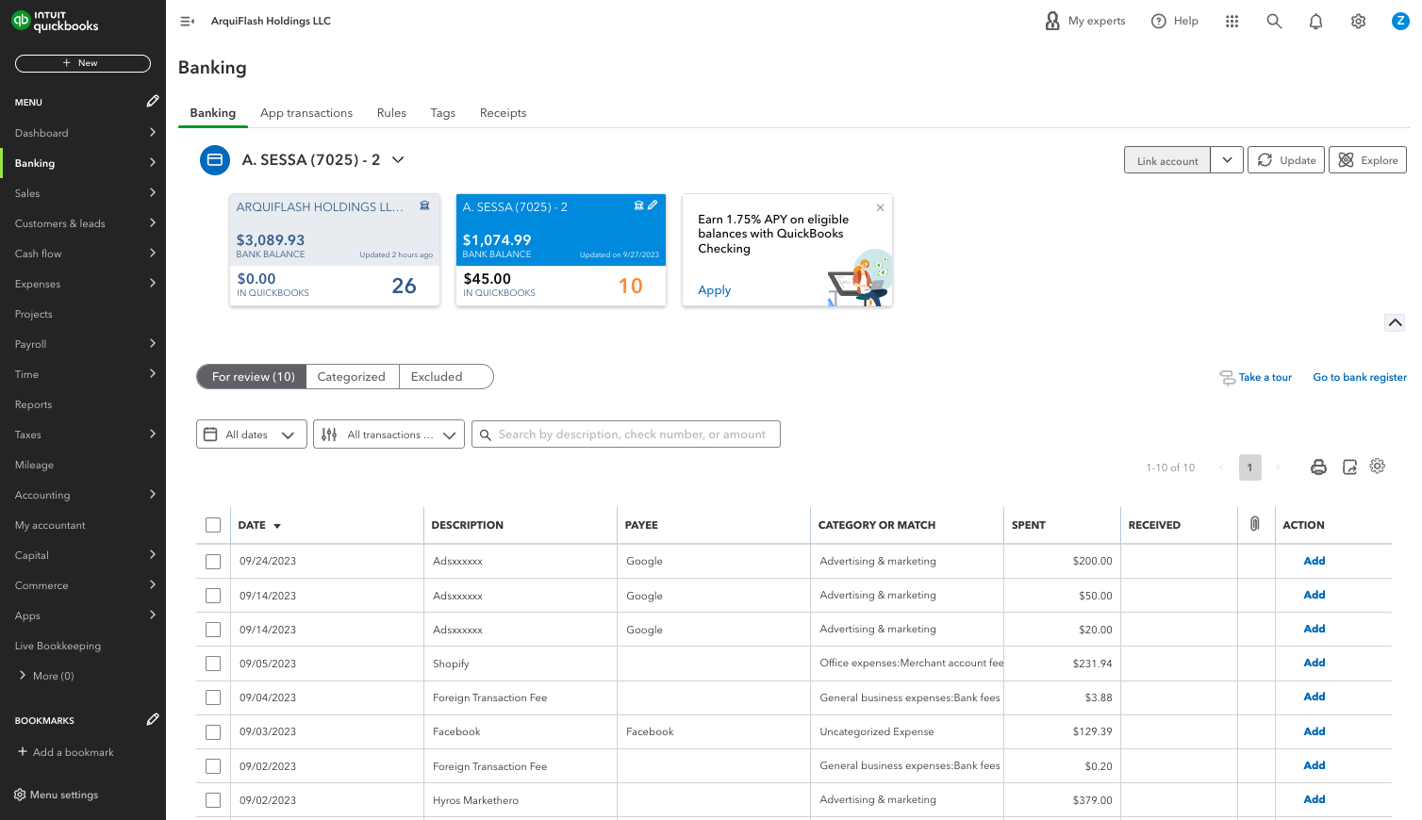Open the Rules tab
1422x820 pixels.
pyautogui.click(x=391, y=113)
